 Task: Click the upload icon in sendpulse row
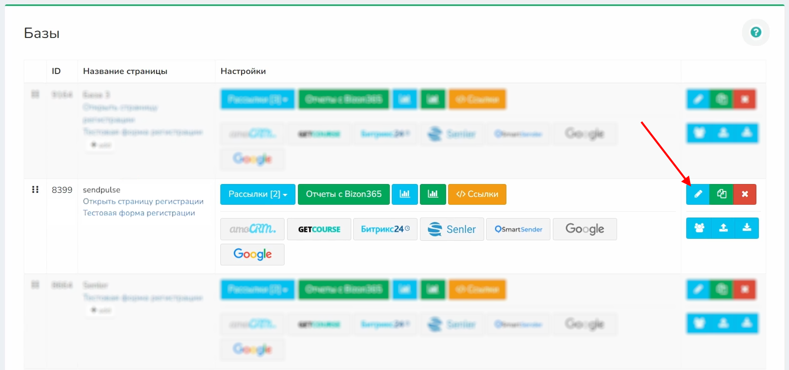coord(723,228)
